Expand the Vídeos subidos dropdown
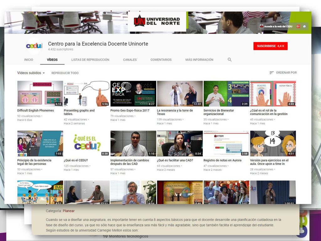Image resolution: width=321 pixels, height=241 pixels. click(x=31, y=73)
